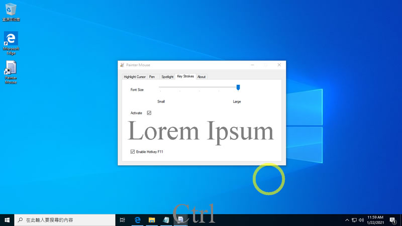The image size is (402, 226).
Task: Open the volume control in system tray
Action: (x=361, y=220)
